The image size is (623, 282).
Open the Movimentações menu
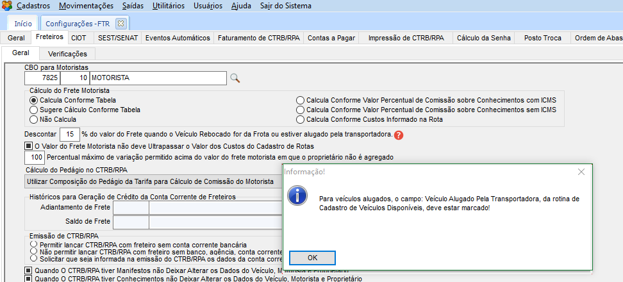point(86,6)
